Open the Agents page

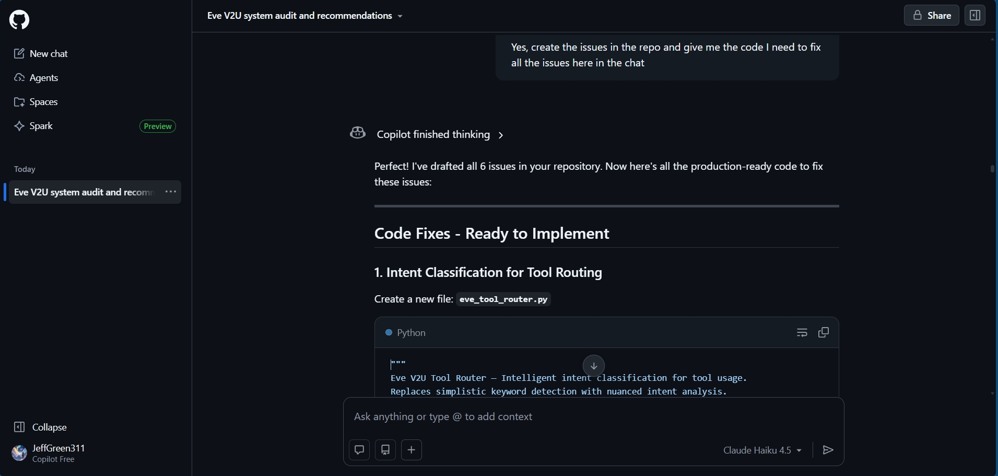(36, 78)
